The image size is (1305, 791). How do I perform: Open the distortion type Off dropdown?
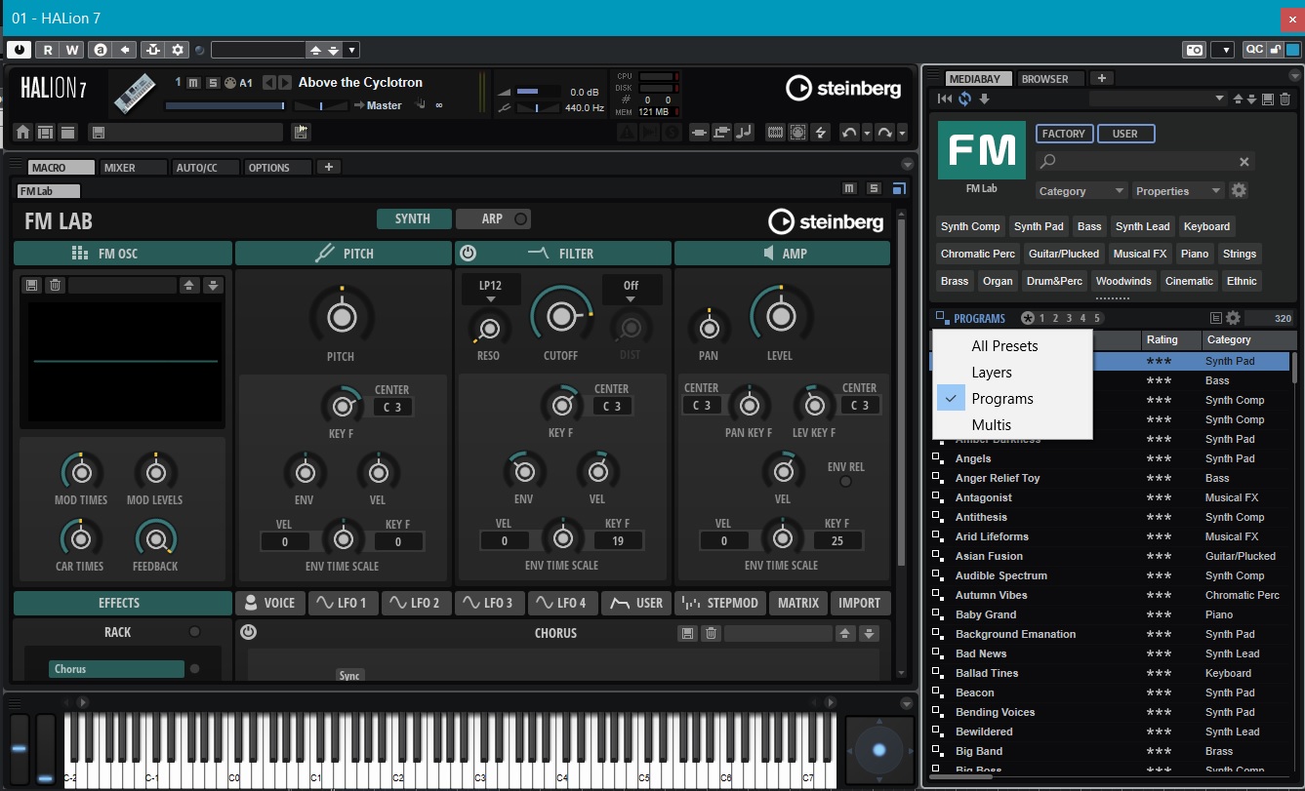pyautogui.click(x=632, y=291)
